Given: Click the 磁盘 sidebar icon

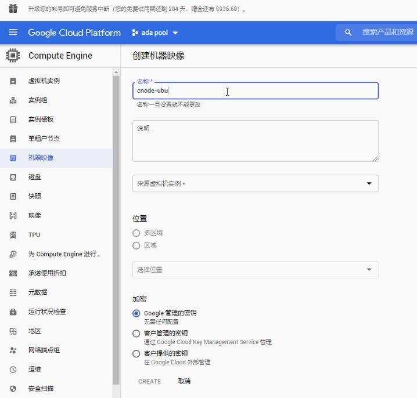Looking at the screenshot, I should [x=13, y=177].
